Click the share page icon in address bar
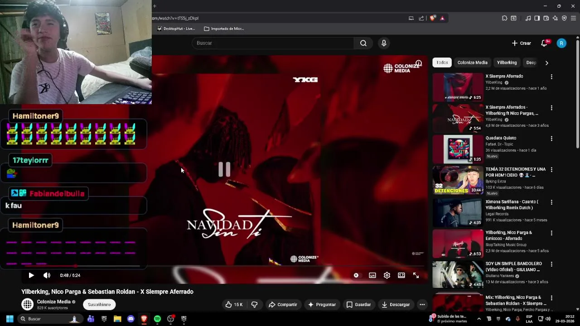The width and height of the screenshot is (580, 326). 421,18
